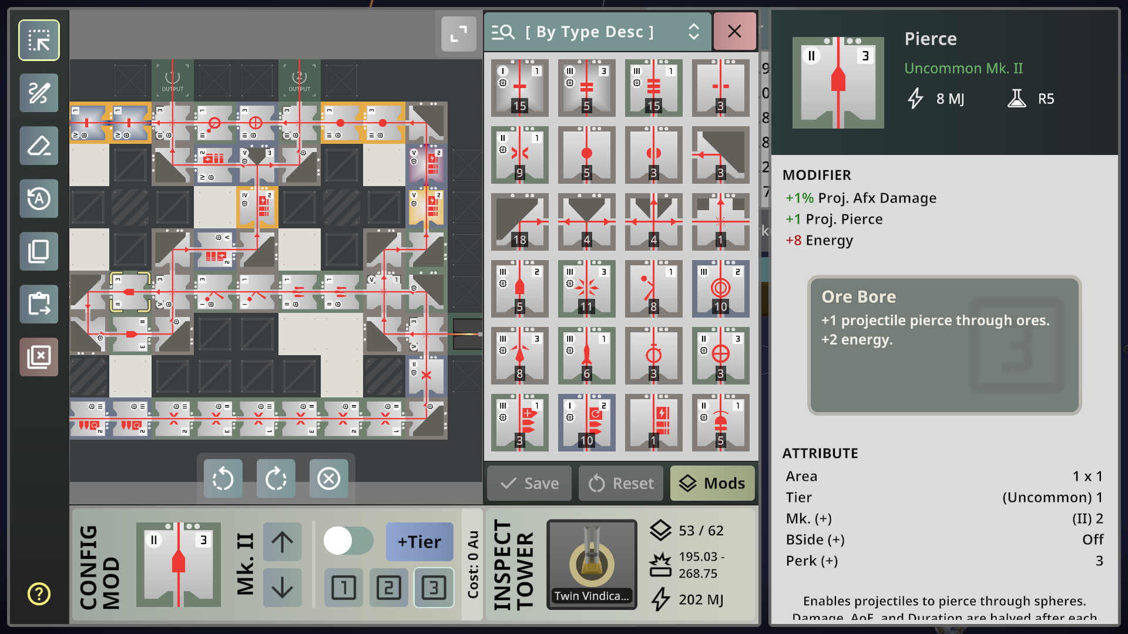The width and height of the screenshot is (1128, 634).
Task: Select the draw path tool
Action: pos(39,93)
